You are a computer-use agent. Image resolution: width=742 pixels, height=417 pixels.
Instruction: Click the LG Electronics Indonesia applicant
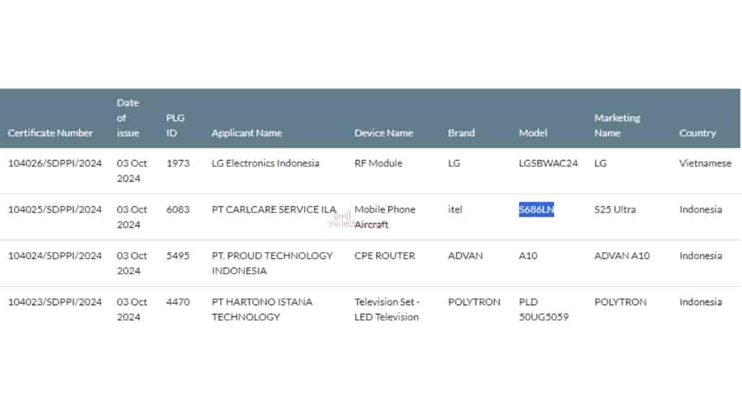(265, 164)
